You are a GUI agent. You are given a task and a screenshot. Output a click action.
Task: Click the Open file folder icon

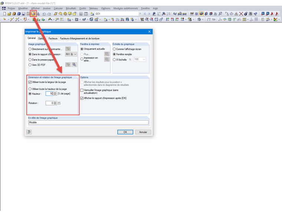[9, 14]
